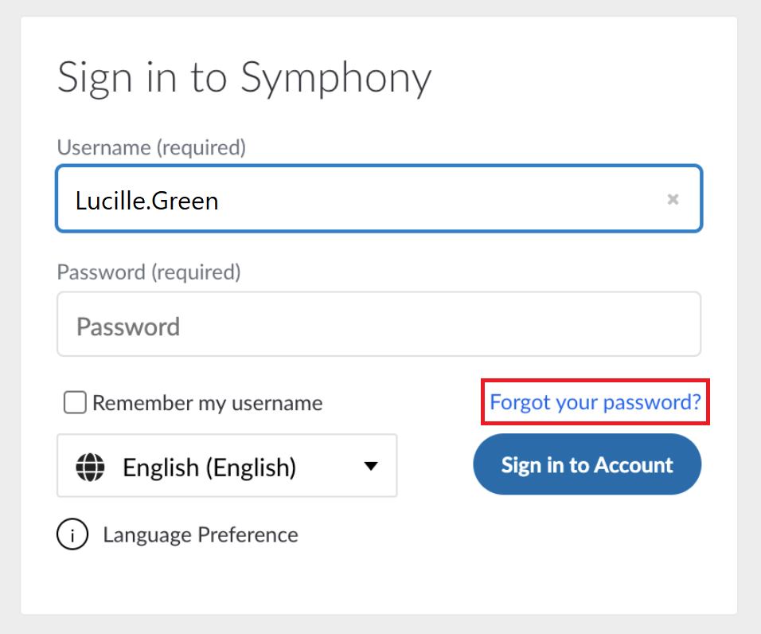Follow the Forgot your password? link
This screenshot has height=634, width=761.
tap(595, 402)
